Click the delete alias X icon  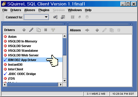click(119, 30)
